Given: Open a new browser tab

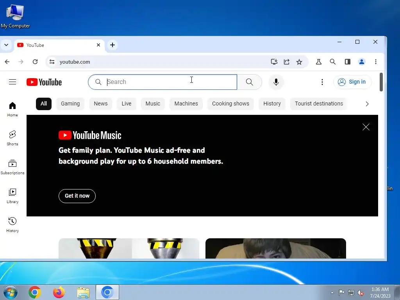Looking at the screenshot, I should [112, 45].
